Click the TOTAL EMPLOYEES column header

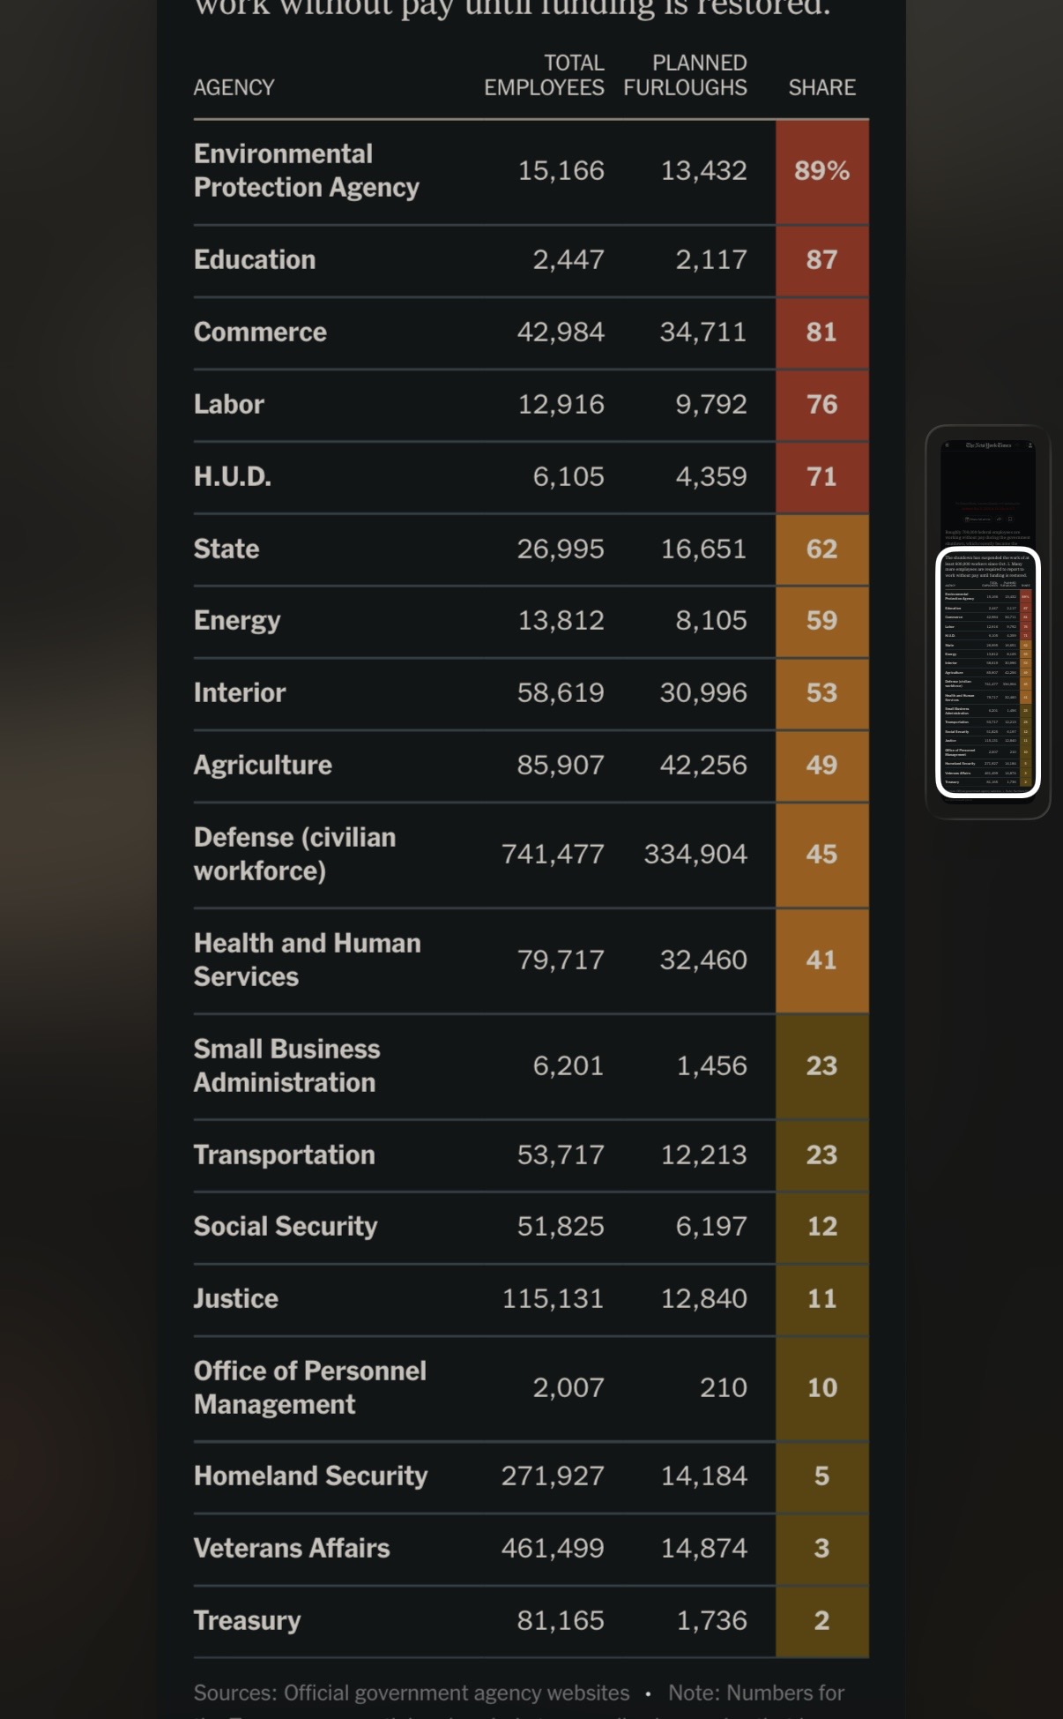pos(545,75)
